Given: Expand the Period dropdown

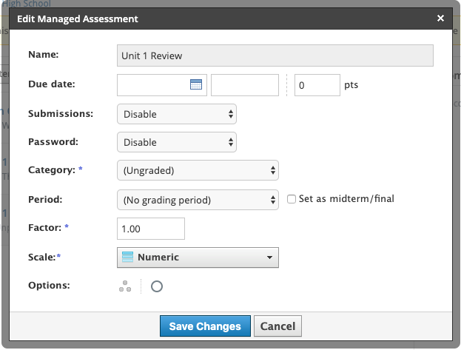Looking at the screenshot, I should (198, 200).
